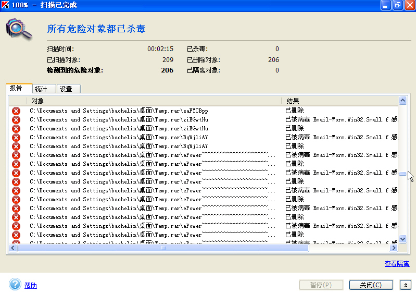Minimize the scan window
This screenshot has width=416, height=293.
pyautogui.click(x=386, y=5)
